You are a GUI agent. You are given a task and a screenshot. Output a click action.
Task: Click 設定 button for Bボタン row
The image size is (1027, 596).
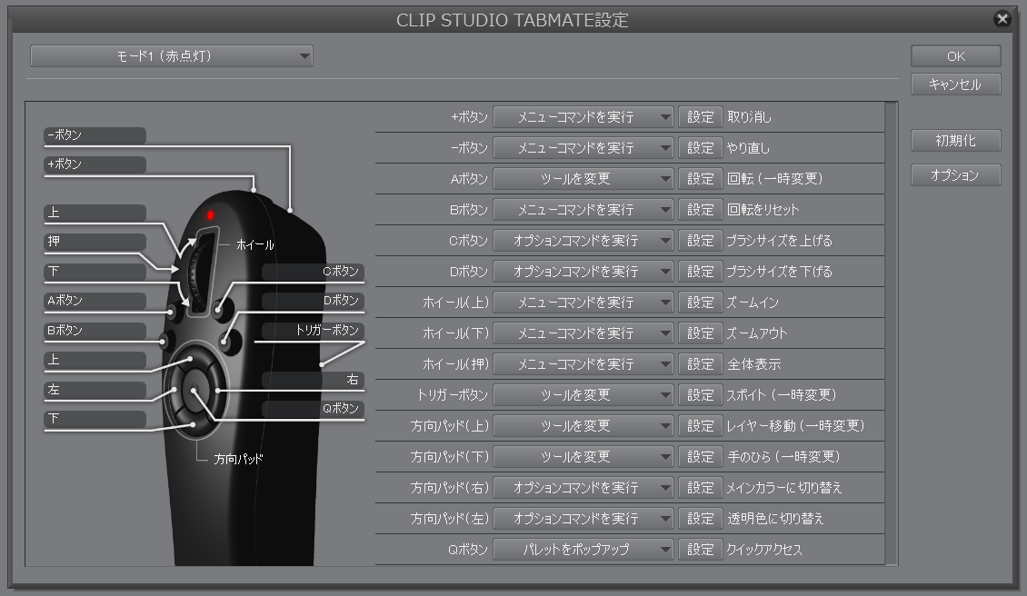[x=700, y=210]
